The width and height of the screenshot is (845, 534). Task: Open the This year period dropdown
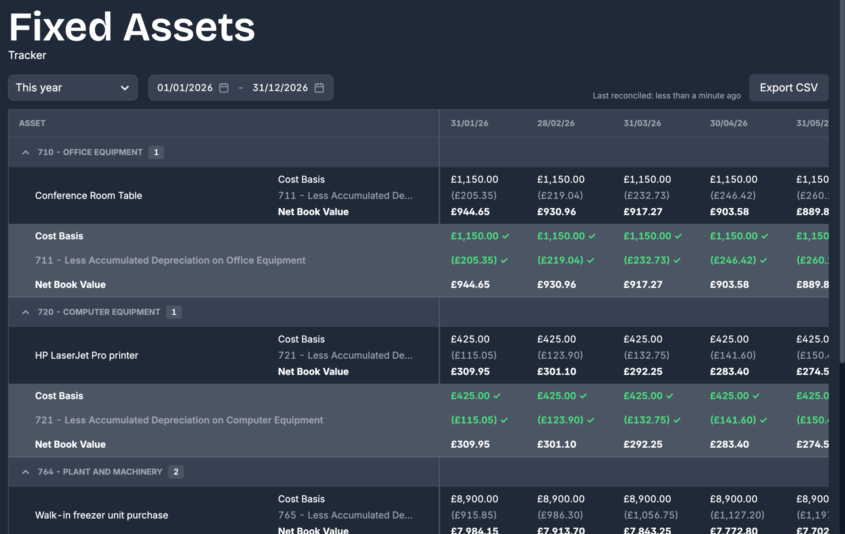pyautogui.click(x=73, y=87)
